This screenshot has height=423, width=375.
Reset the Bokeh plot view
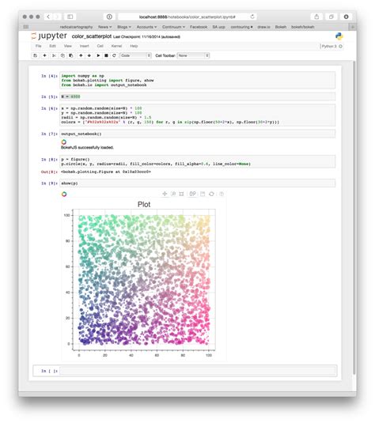click(x=211, y=194)
